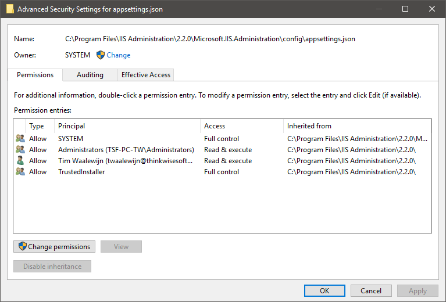This screenshot has height=302, width=446.
Task: Sort entries by the Access column header
Action: [215, 126]
